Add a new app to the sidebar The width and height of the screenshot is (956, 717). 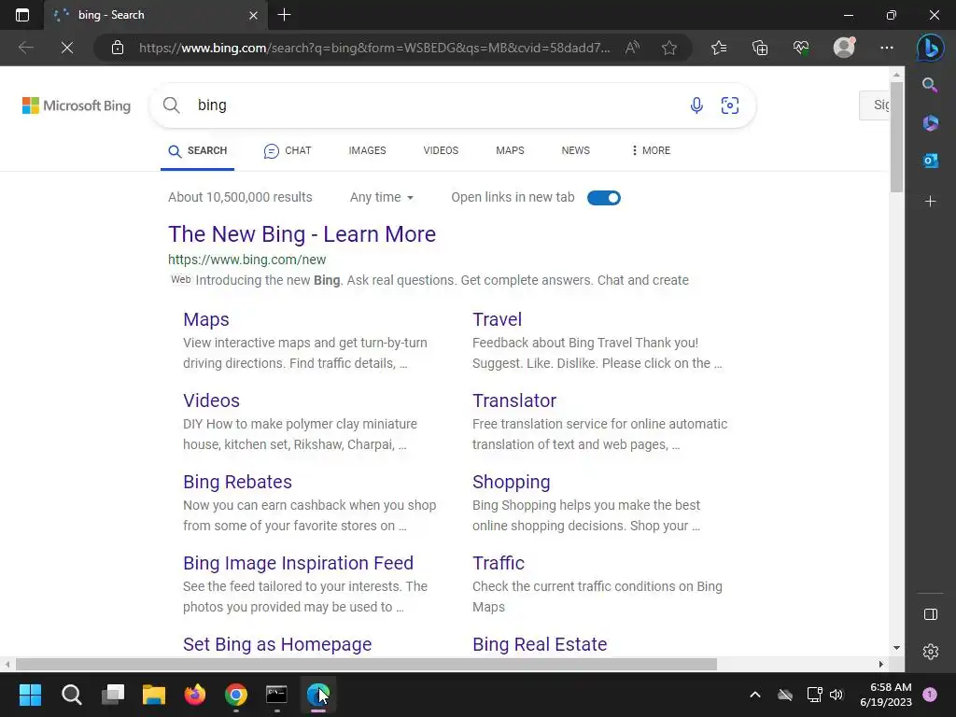pos(931,202)
